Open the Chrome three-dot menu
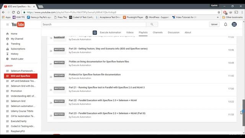The image size is (245, 138). [x=242, y=12]
